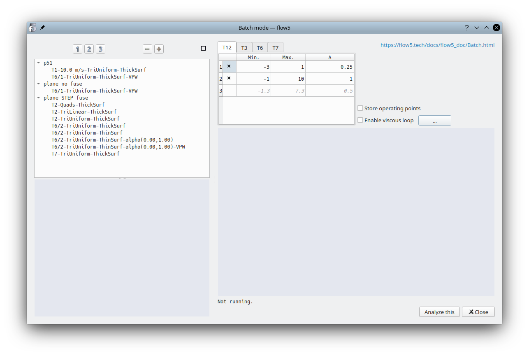
Task: Click the Δ column header
Action: [x=329, y=57]
